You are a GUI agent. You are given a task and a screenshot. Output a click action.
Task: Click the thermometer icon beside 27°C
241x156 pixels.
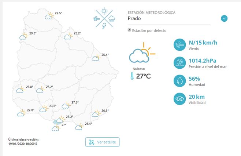[131, 76]
